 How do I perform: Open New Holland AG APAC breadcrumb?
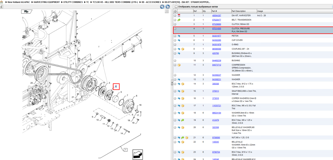coord(18,2)
